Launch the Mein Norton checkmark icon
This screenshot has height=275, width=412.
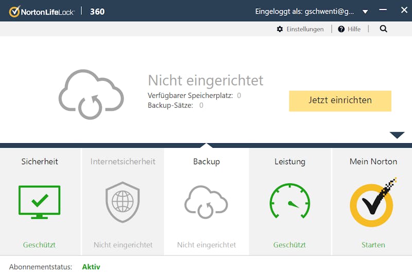click(x=373, y=202)
